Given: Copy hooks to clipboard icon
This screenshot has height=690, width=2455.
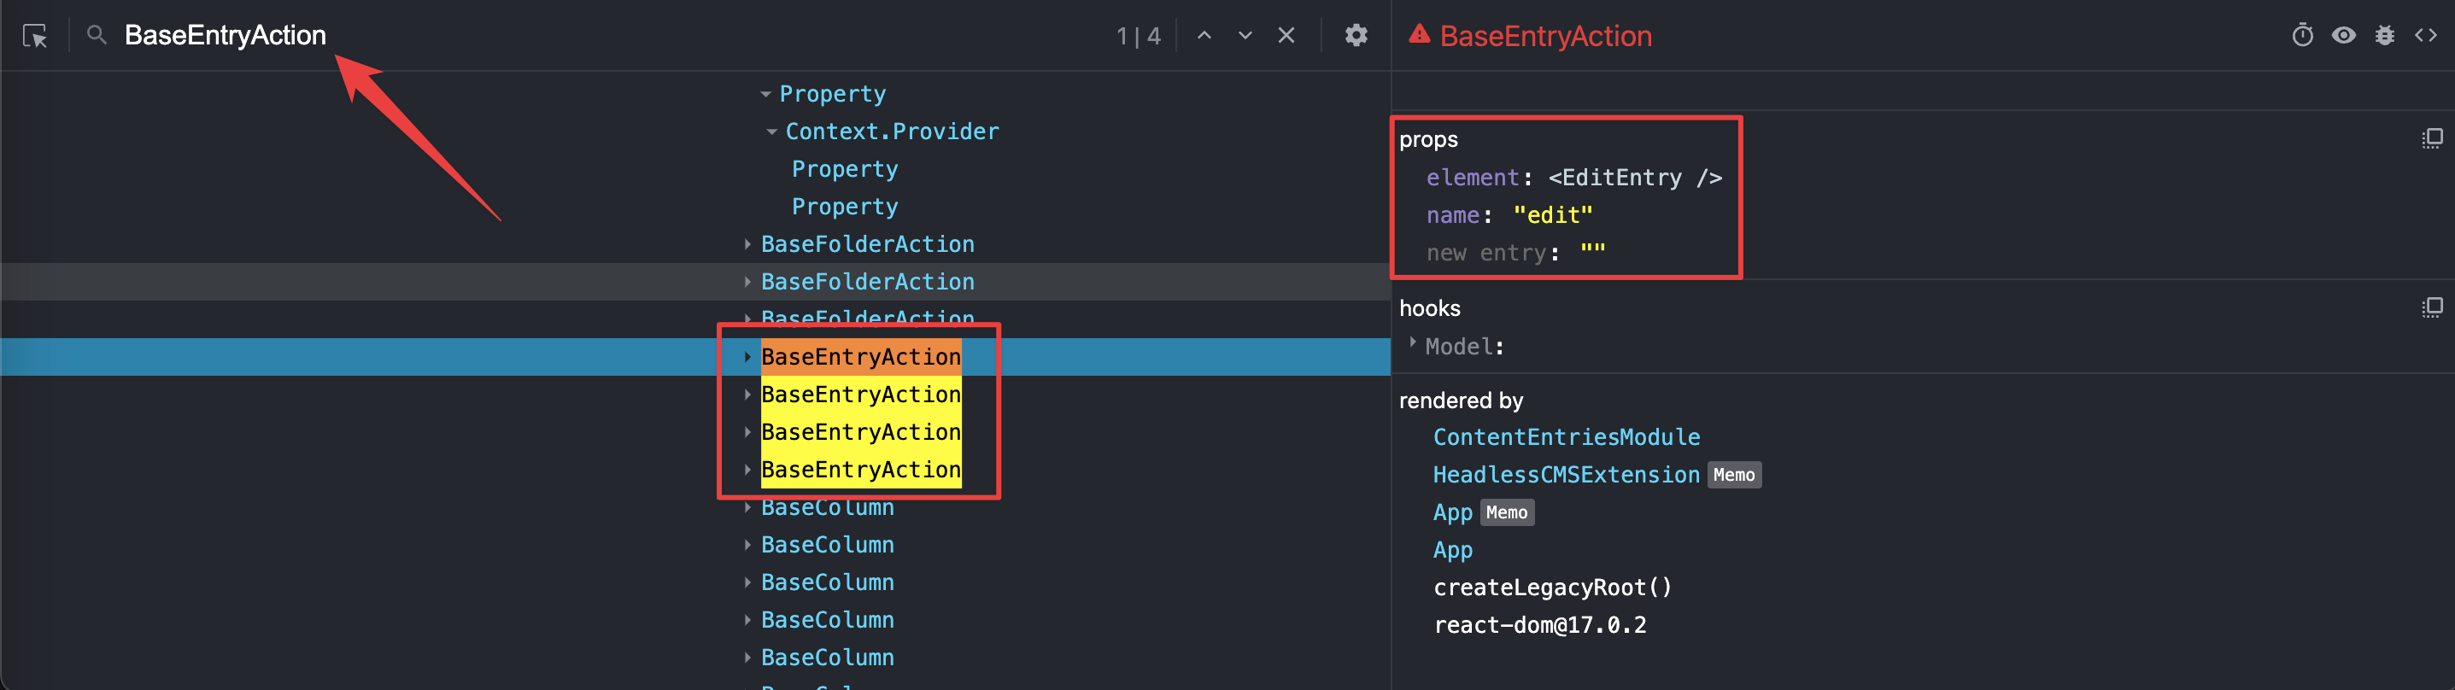Looking at the screenshot, I should click(x=2431, y=307).
